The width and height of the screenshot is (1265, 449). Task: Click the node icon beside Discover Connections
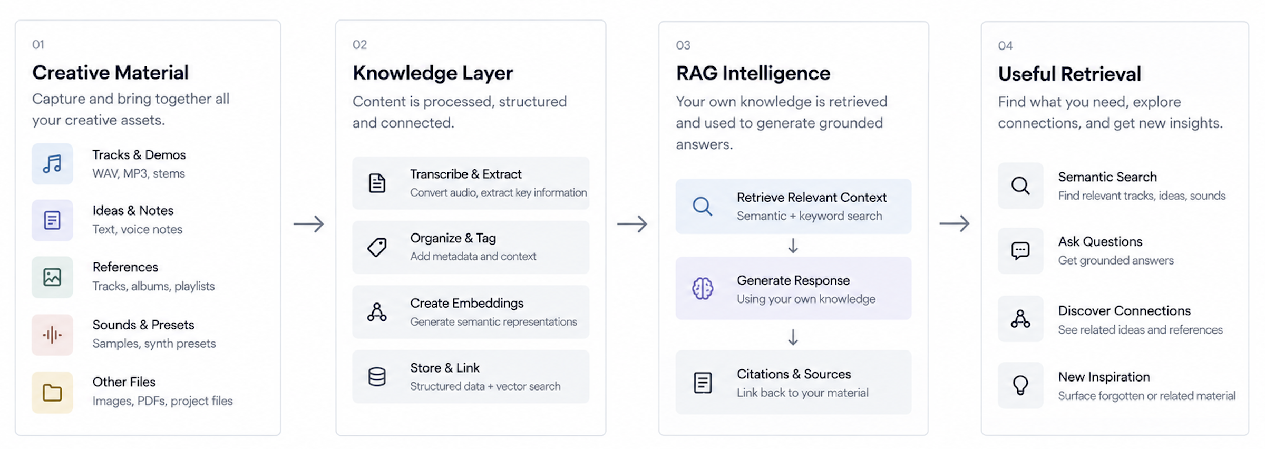point(1020,319)
